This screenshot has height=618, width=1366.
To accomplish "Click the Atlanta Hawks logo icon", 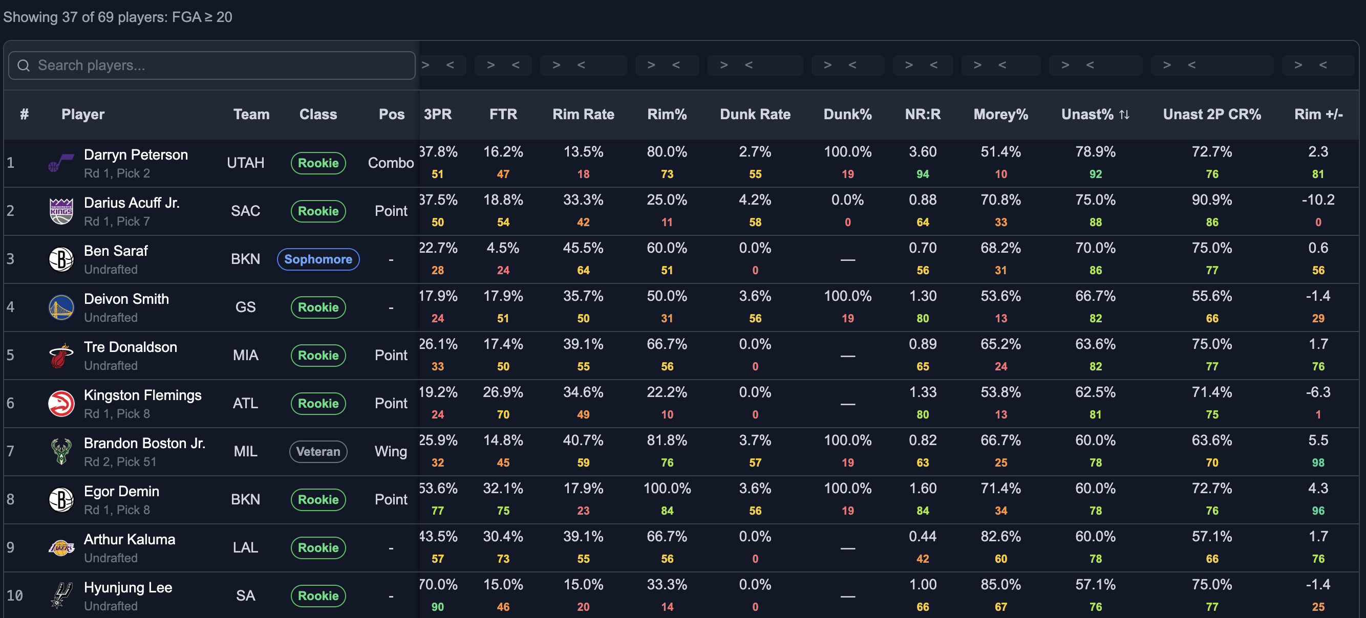I will [x=61, y=403].
